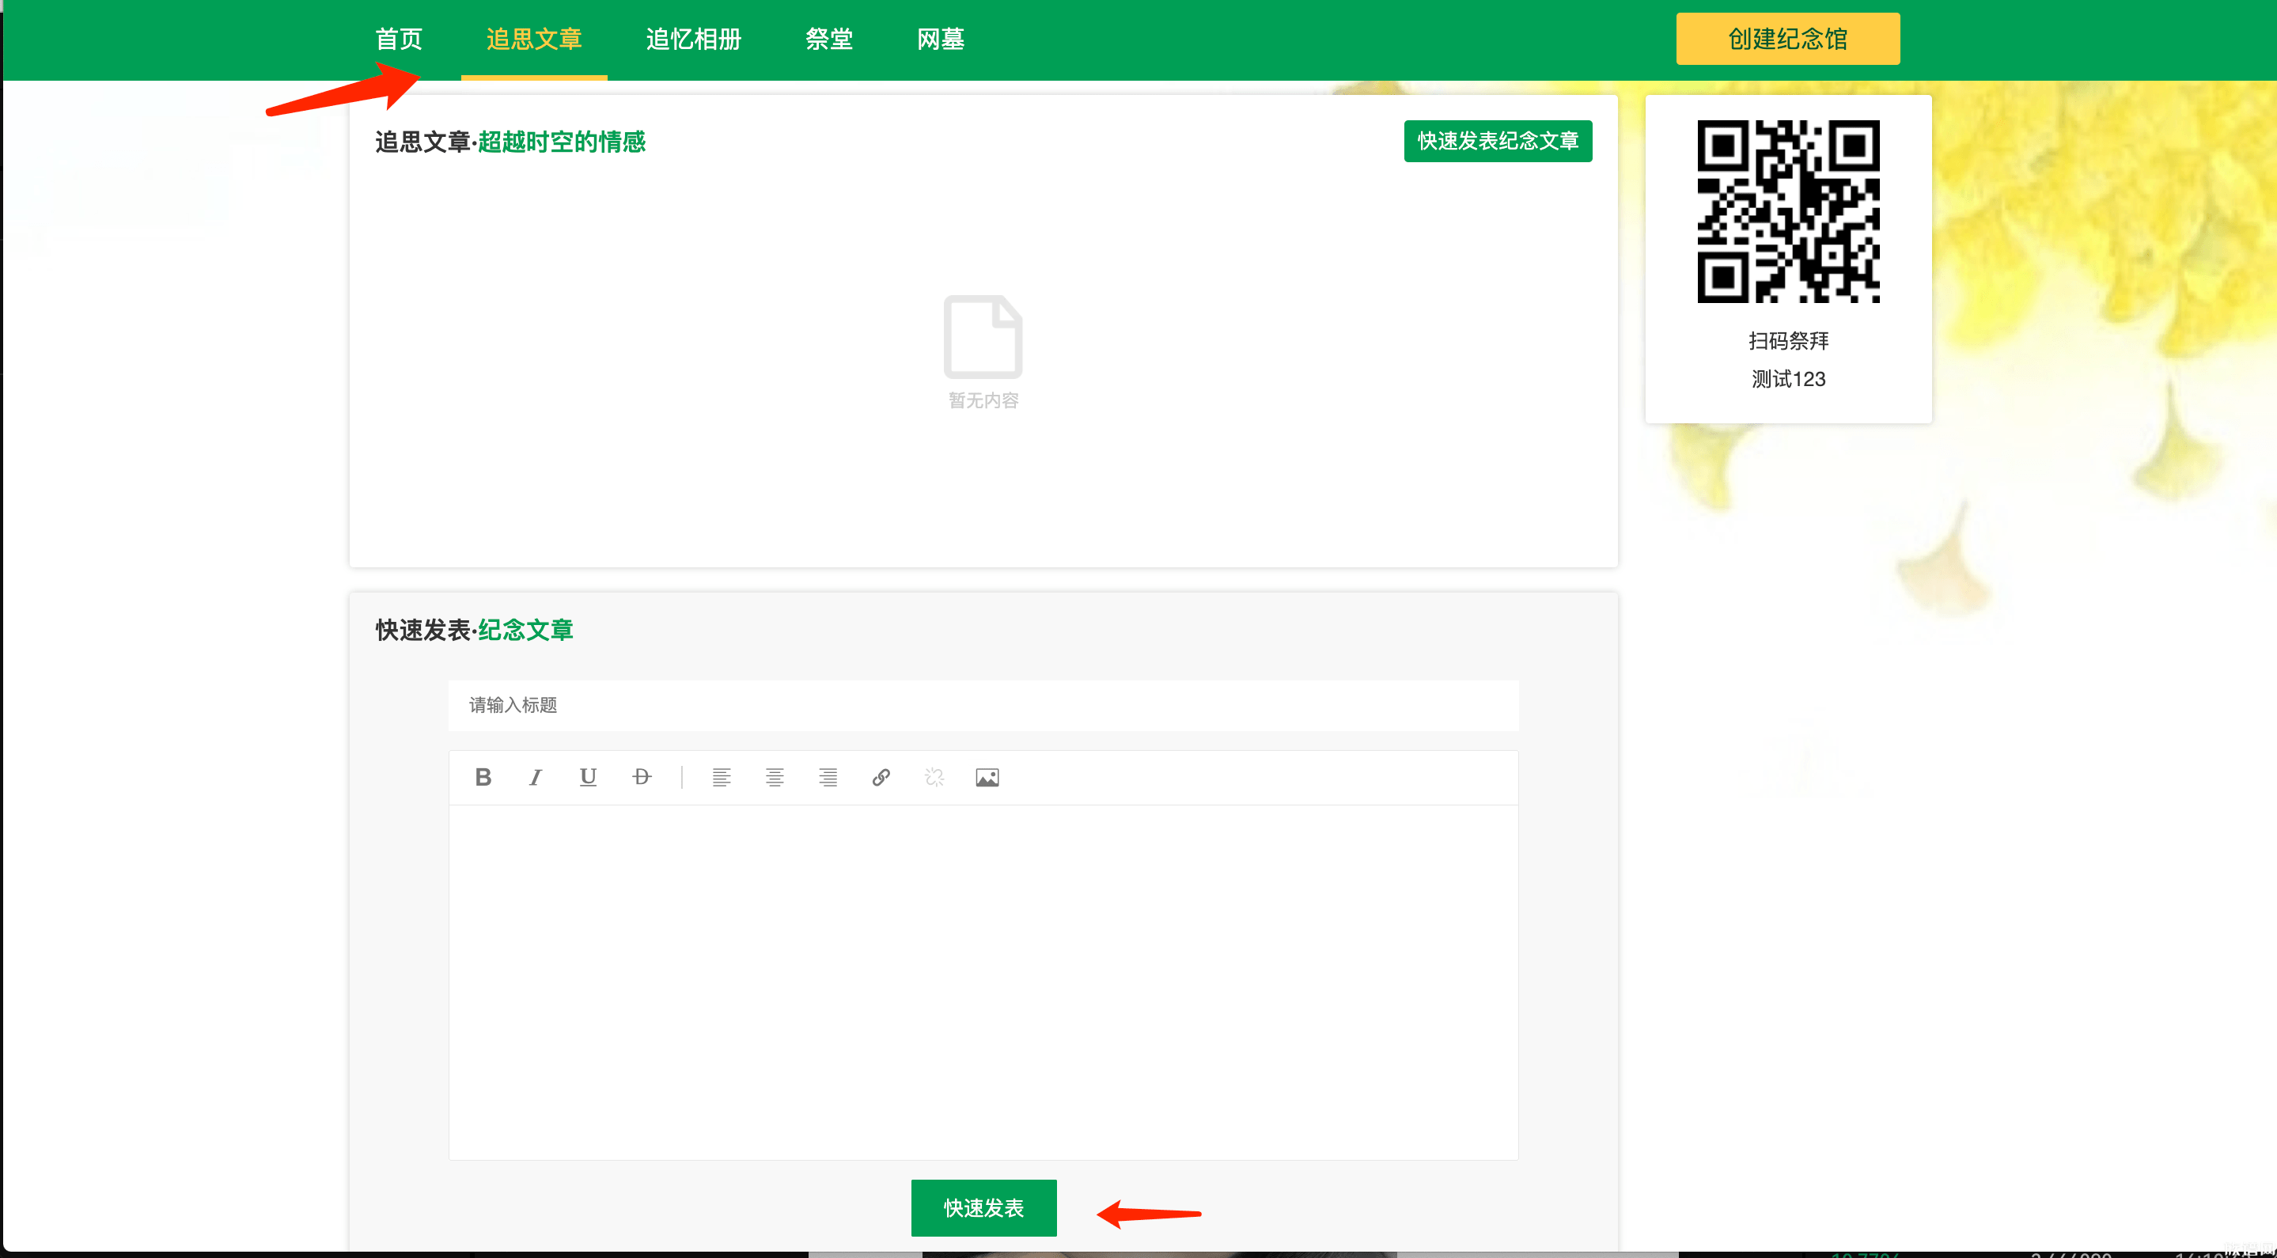
Task: Switch to the 祭堂 tab
Action: 829,39
